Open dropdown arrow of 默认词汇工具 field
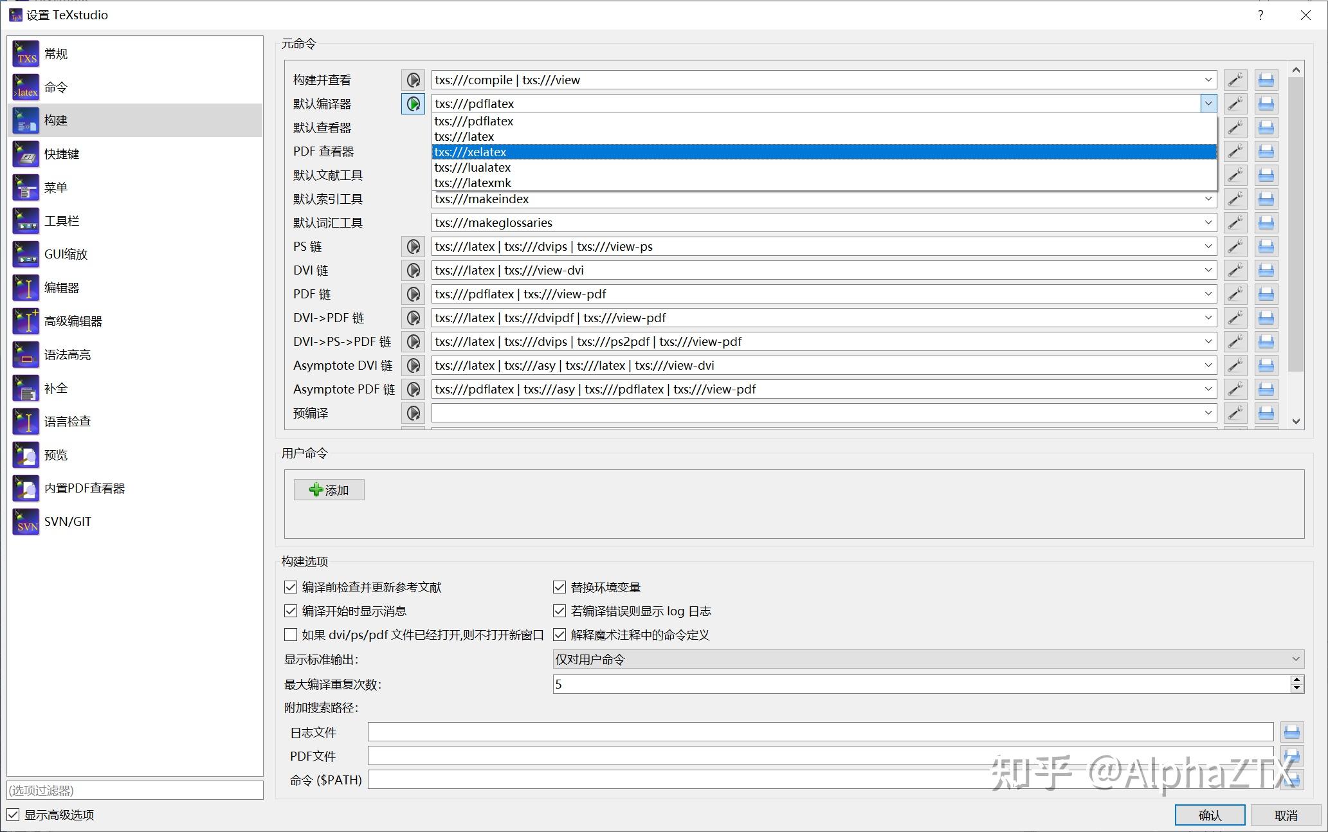Viewport: 1328px width, 832px height. pyautogui.click(x=1208, y=222)
